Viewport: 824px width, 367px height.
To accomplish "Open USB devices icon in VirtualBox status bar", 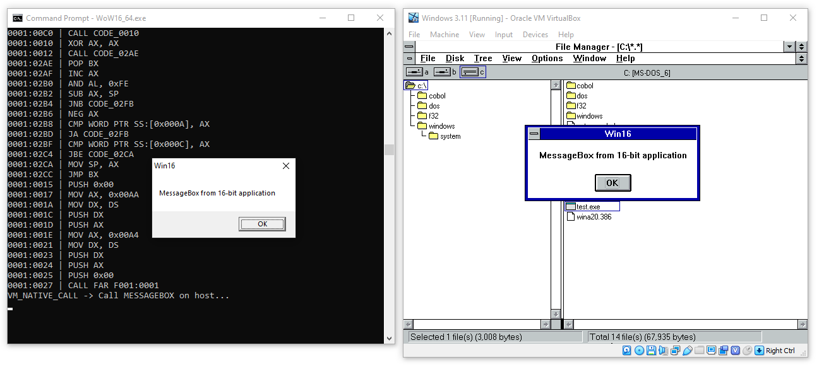I will (x=687, y=351).
